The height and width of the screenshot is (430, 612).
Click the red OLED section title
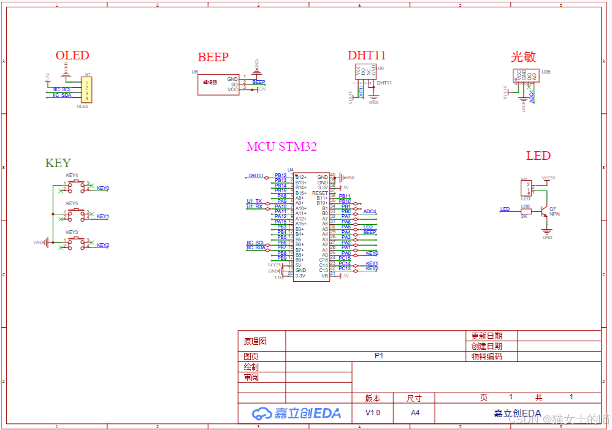pyautogui.click(x=72, y=55)
